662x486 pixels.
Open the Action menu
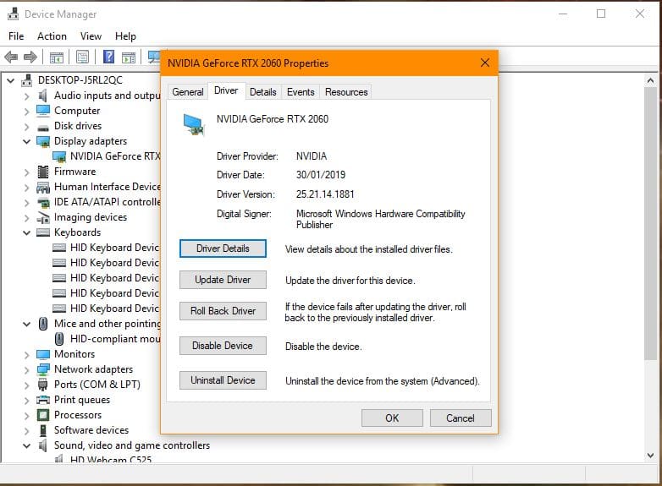pyautogui.click(x=52, y=36)
